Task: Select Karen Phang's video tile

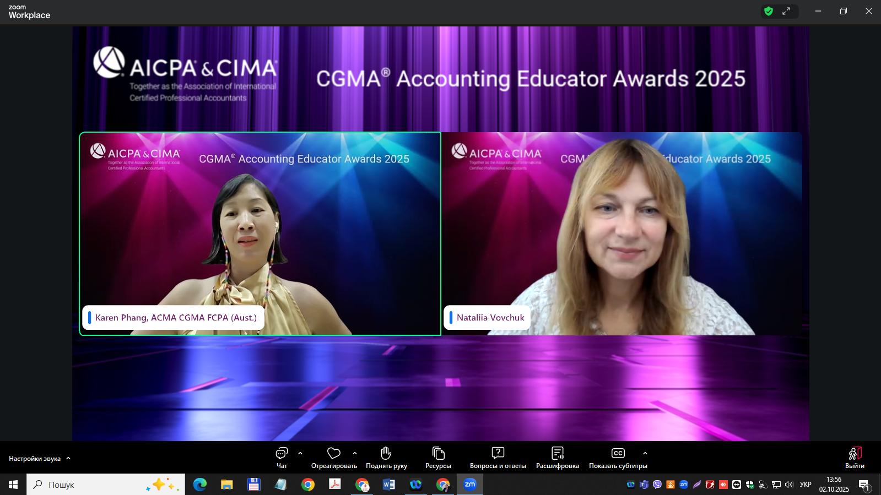Action: [260, 233]
